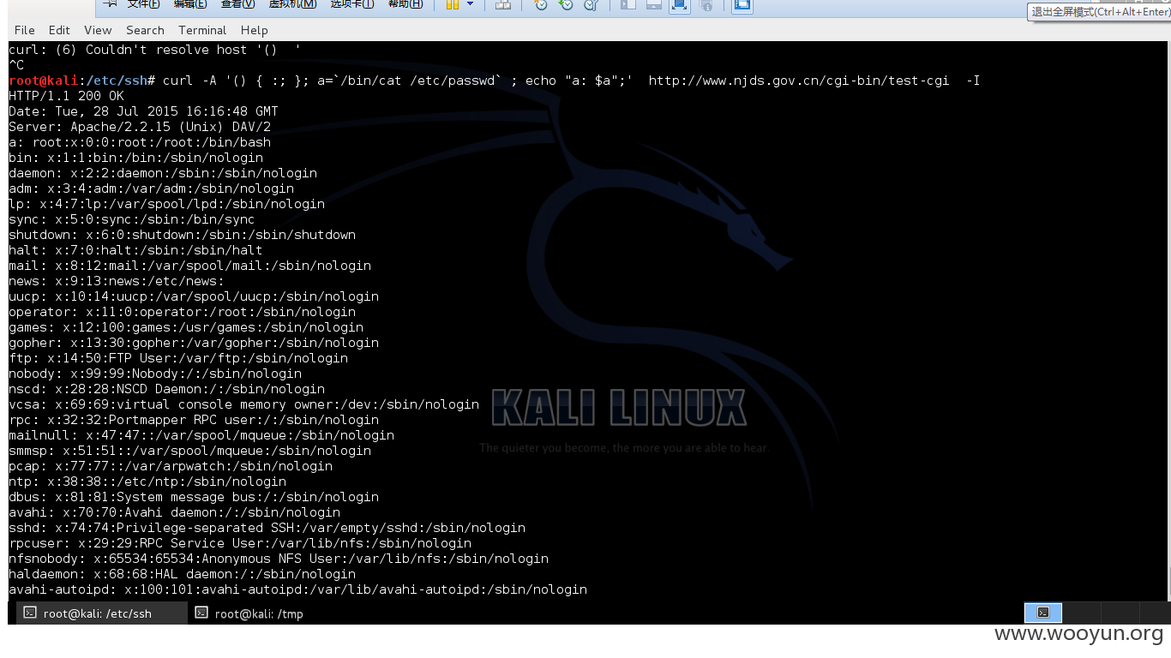Viewport: 1171px width, 658px height.
Task: Switch to root@kali: /tmp taskbar window
Action: click(259, 613)
